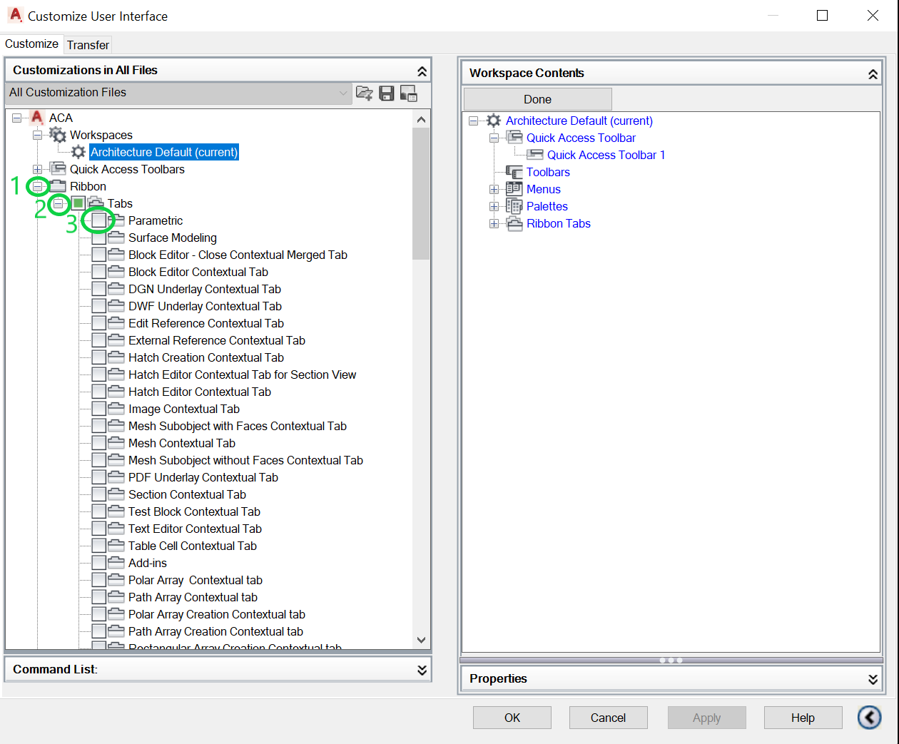
Task: Enable the Edit Reference Contextual Tab checkbox
Action: pyautogui.click(x=99, y=323)
